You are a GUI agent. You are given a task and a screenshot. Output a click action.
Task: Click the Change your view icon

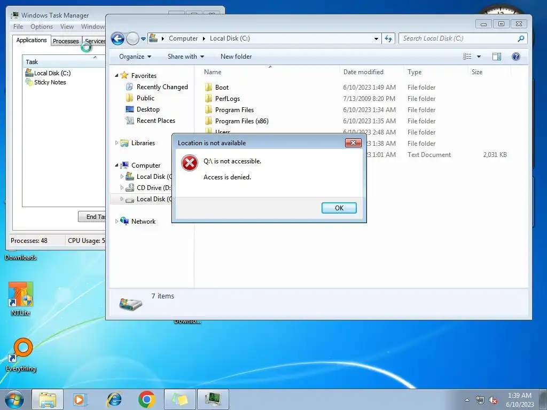tap(467, 57)
